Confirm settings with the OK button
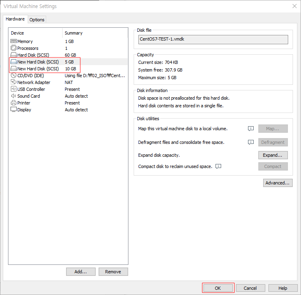 coord(218,288)
